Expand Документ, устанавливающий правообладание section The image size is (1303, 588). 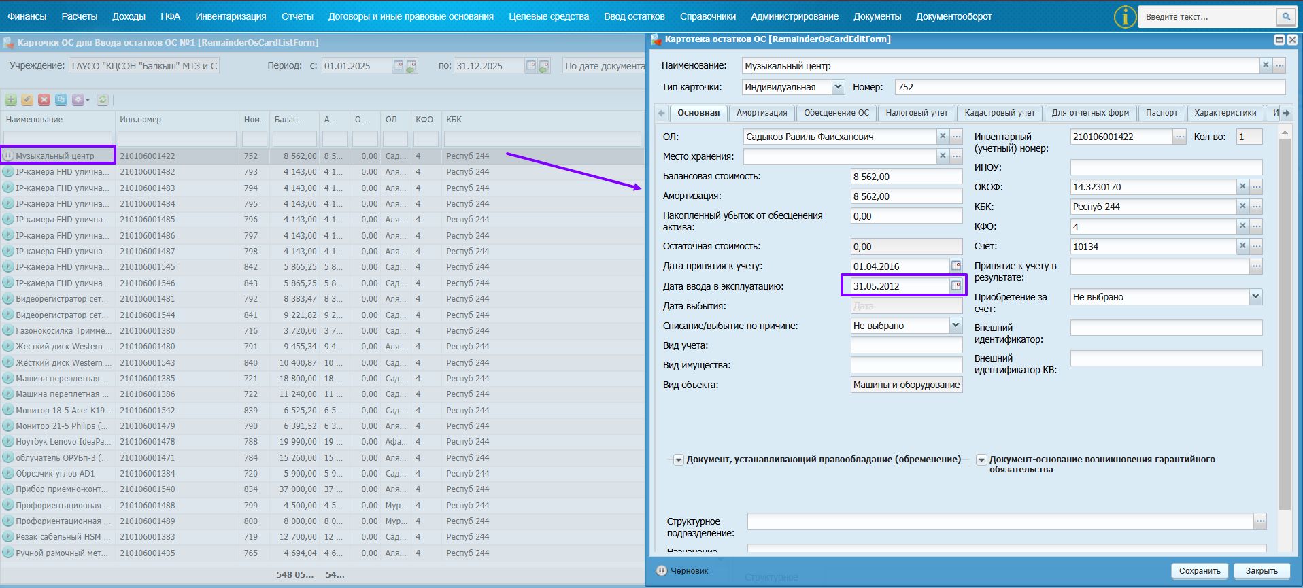pyautogui.click(x=678, y=460)
